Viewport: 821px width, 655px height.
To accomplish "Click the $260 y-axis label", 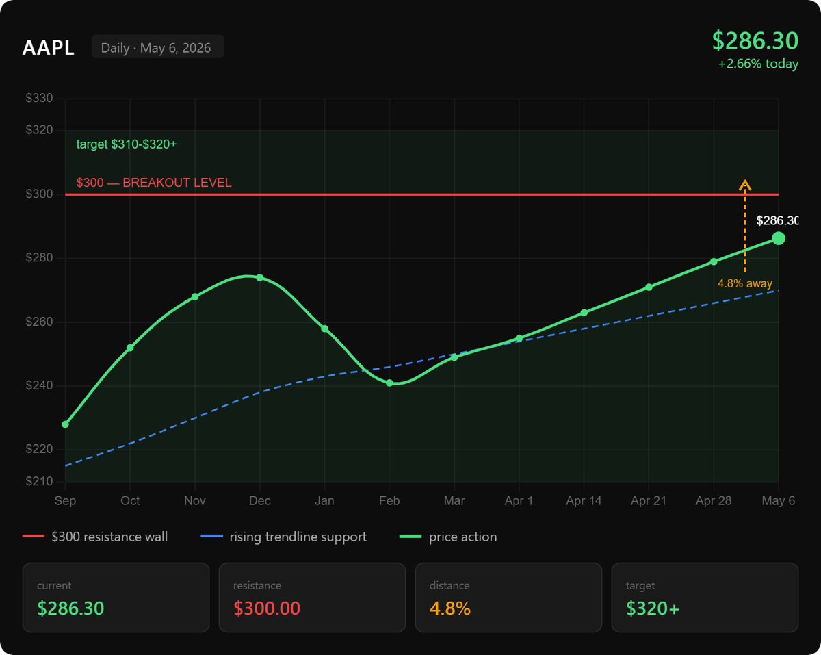I will [x=39, y=322].
